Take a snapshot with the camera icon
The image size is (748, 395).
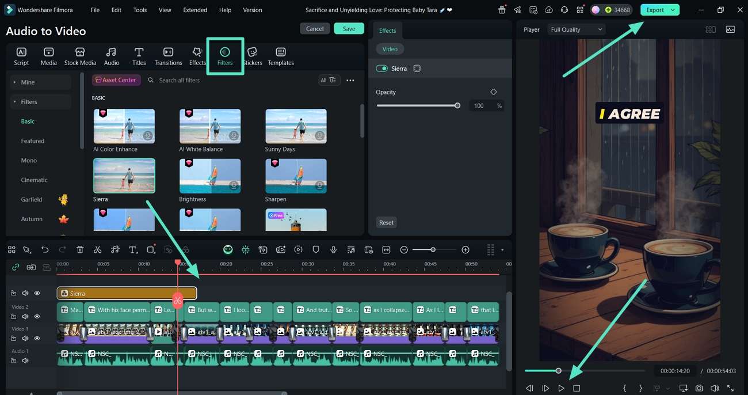699,389
